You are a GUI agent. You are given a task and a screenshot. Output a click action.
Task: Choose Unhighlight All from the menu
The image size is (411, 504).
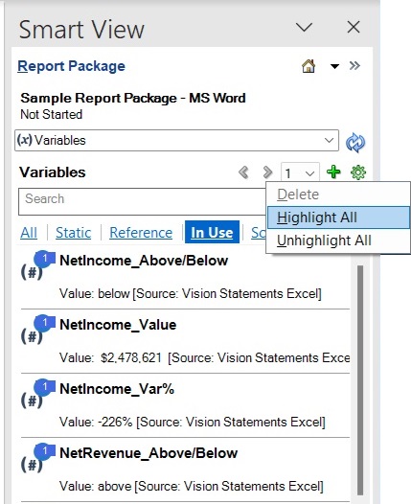click(x=338, y=241)
